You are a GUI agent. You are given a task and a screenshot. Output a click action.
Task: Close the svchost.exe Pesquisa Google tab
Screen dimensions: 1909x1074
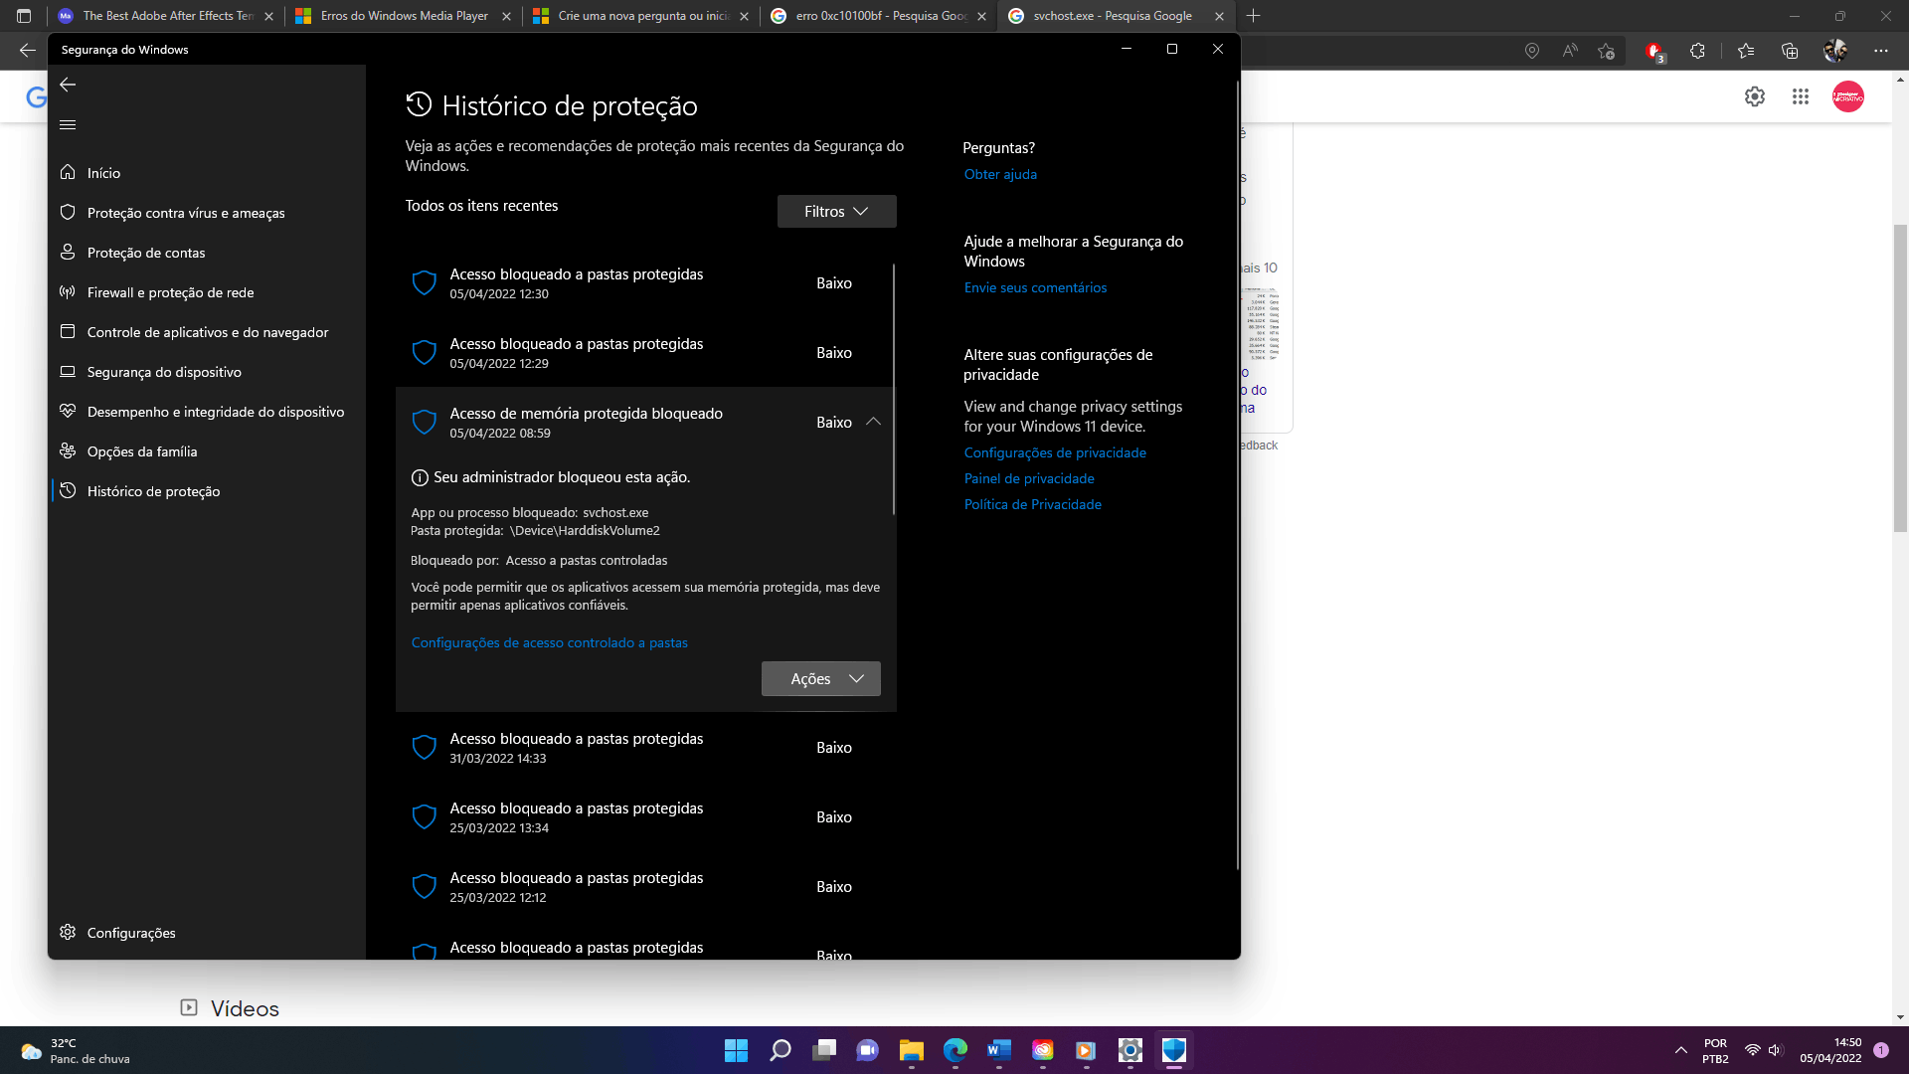pyautogui.click(x=1219, y=16)
